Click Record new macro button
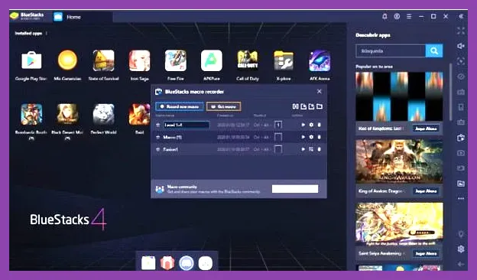This screenshot has width=477, height=280. tap(180, 106)
